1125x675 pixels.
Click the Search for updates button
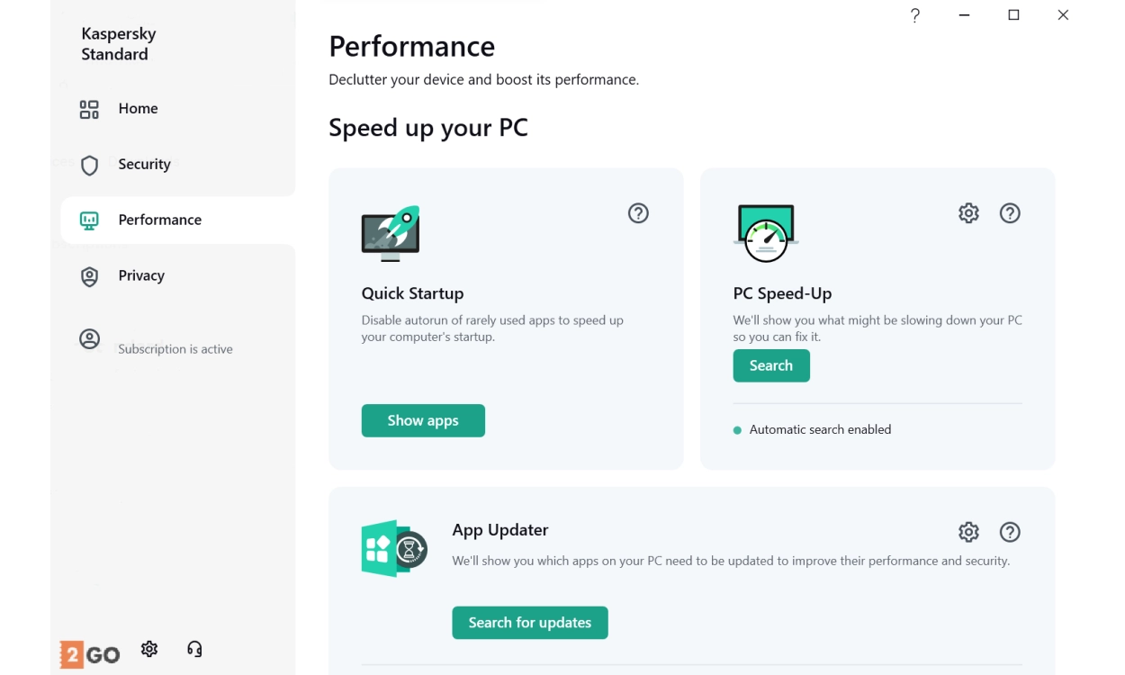529,623
